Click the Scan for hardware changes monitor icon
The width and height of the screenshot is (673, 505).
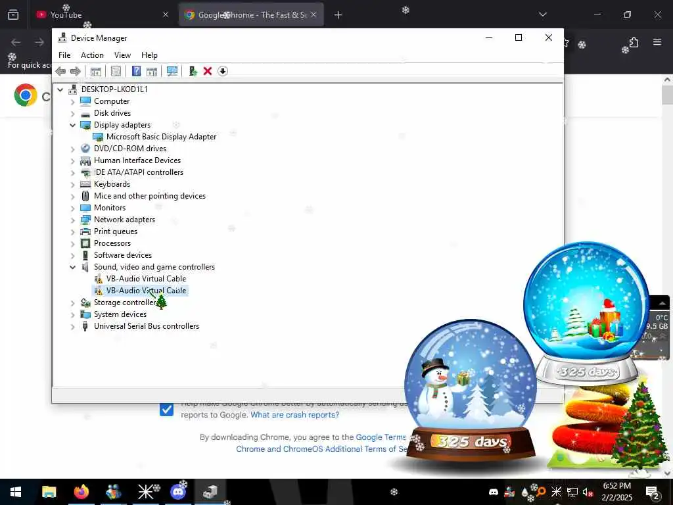(x=172, y=71)
